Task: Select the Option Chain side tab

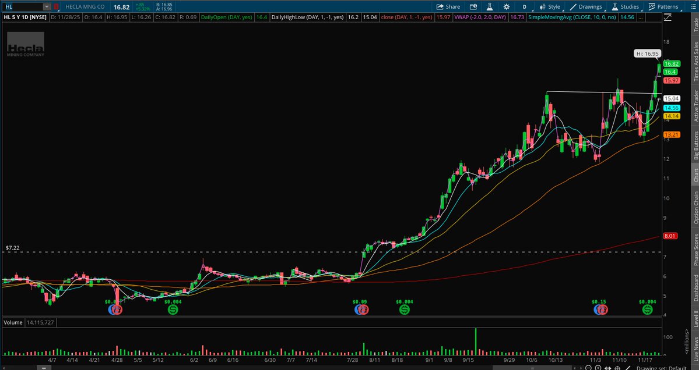Action: pyautogui.click(x=696, y=208)
